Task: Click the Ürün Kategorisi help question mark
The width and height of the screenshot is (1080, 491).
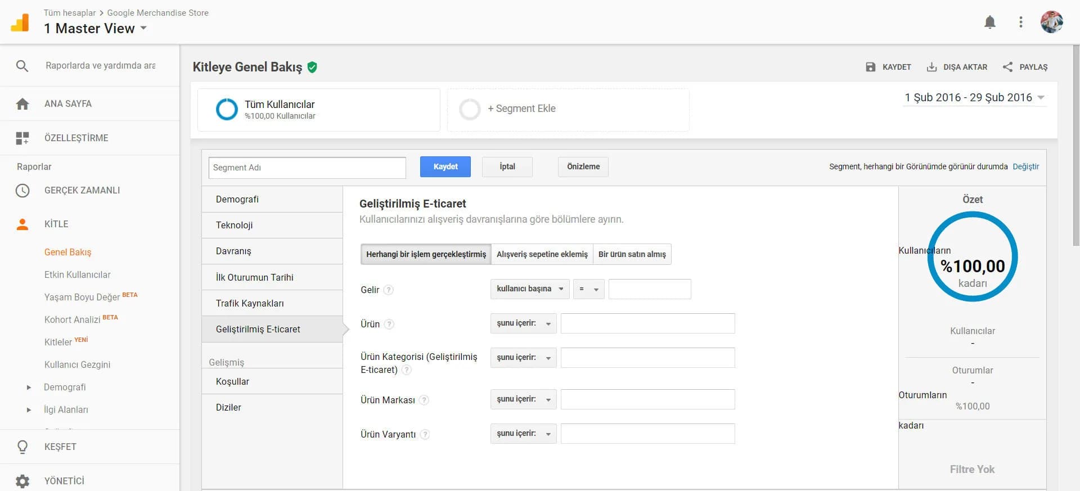Action: coord(406,370)
